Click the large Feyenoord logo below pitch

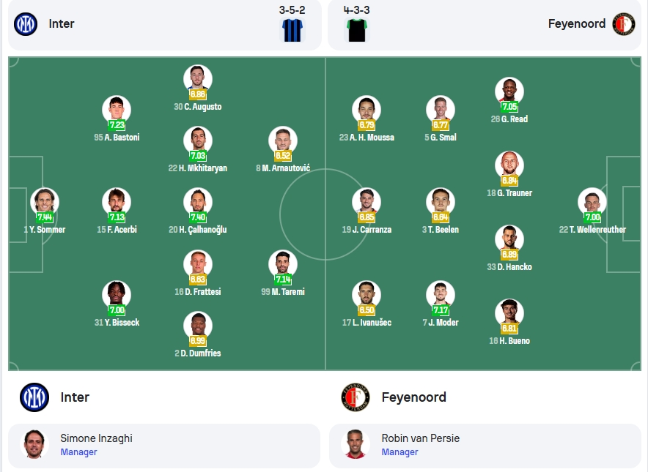pos(356,397)
